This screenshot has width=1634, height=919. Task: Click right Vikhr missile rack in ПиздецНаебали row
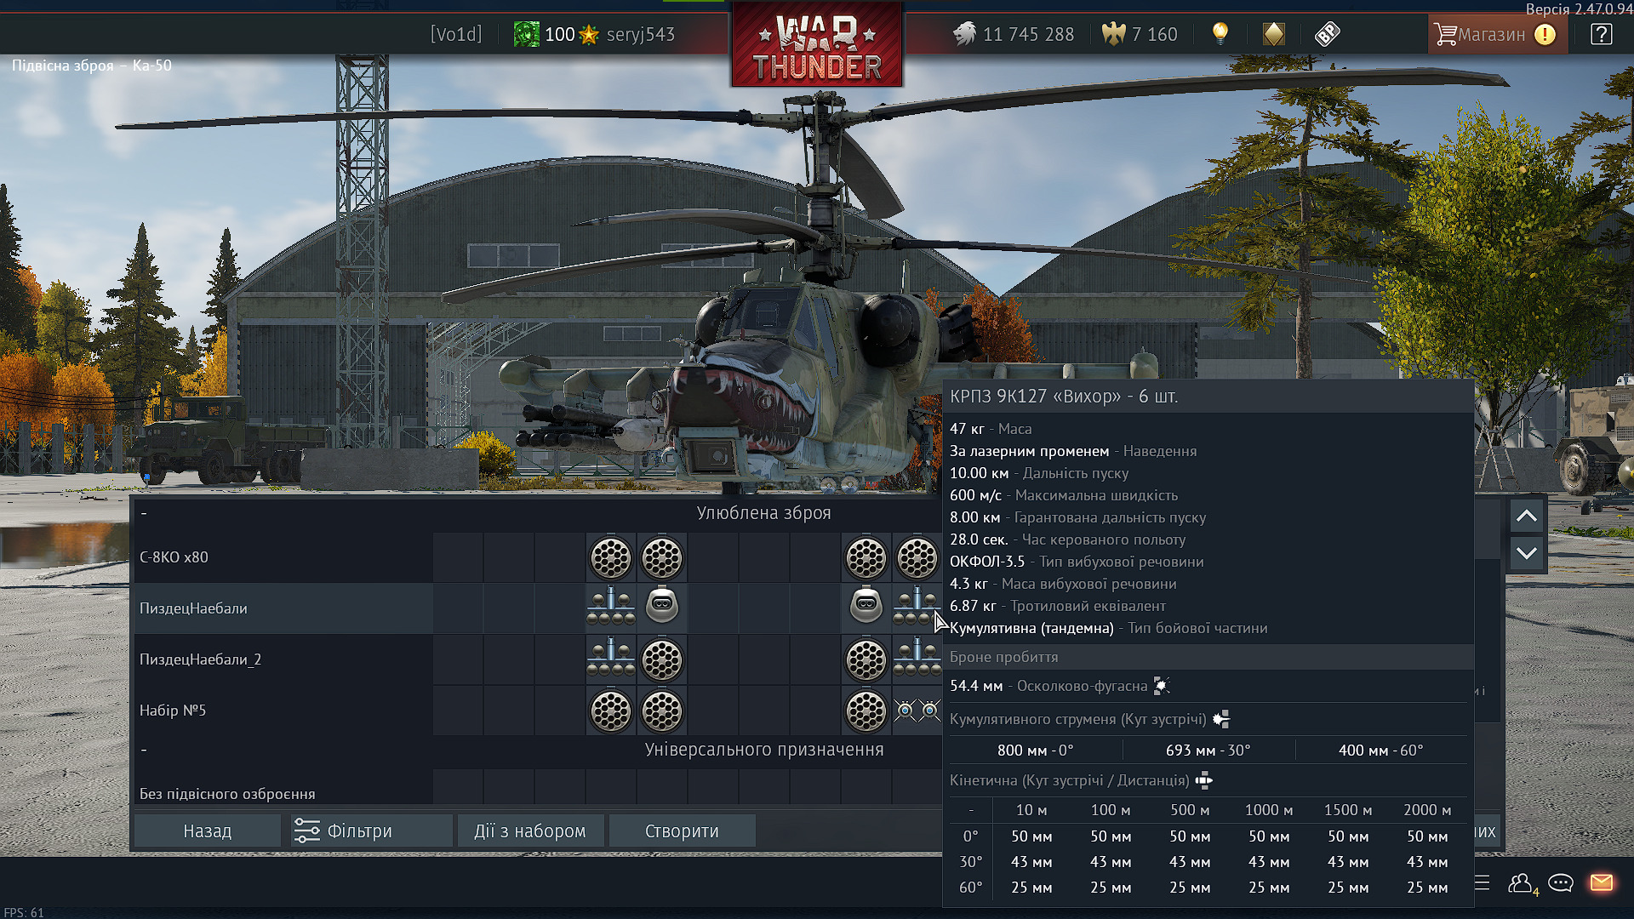[x=917, y=608]
